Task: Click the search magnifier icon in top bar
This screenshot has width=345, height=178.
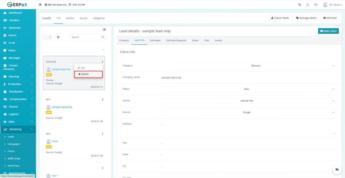Action: pyautogui.click(x=300, y=5)
